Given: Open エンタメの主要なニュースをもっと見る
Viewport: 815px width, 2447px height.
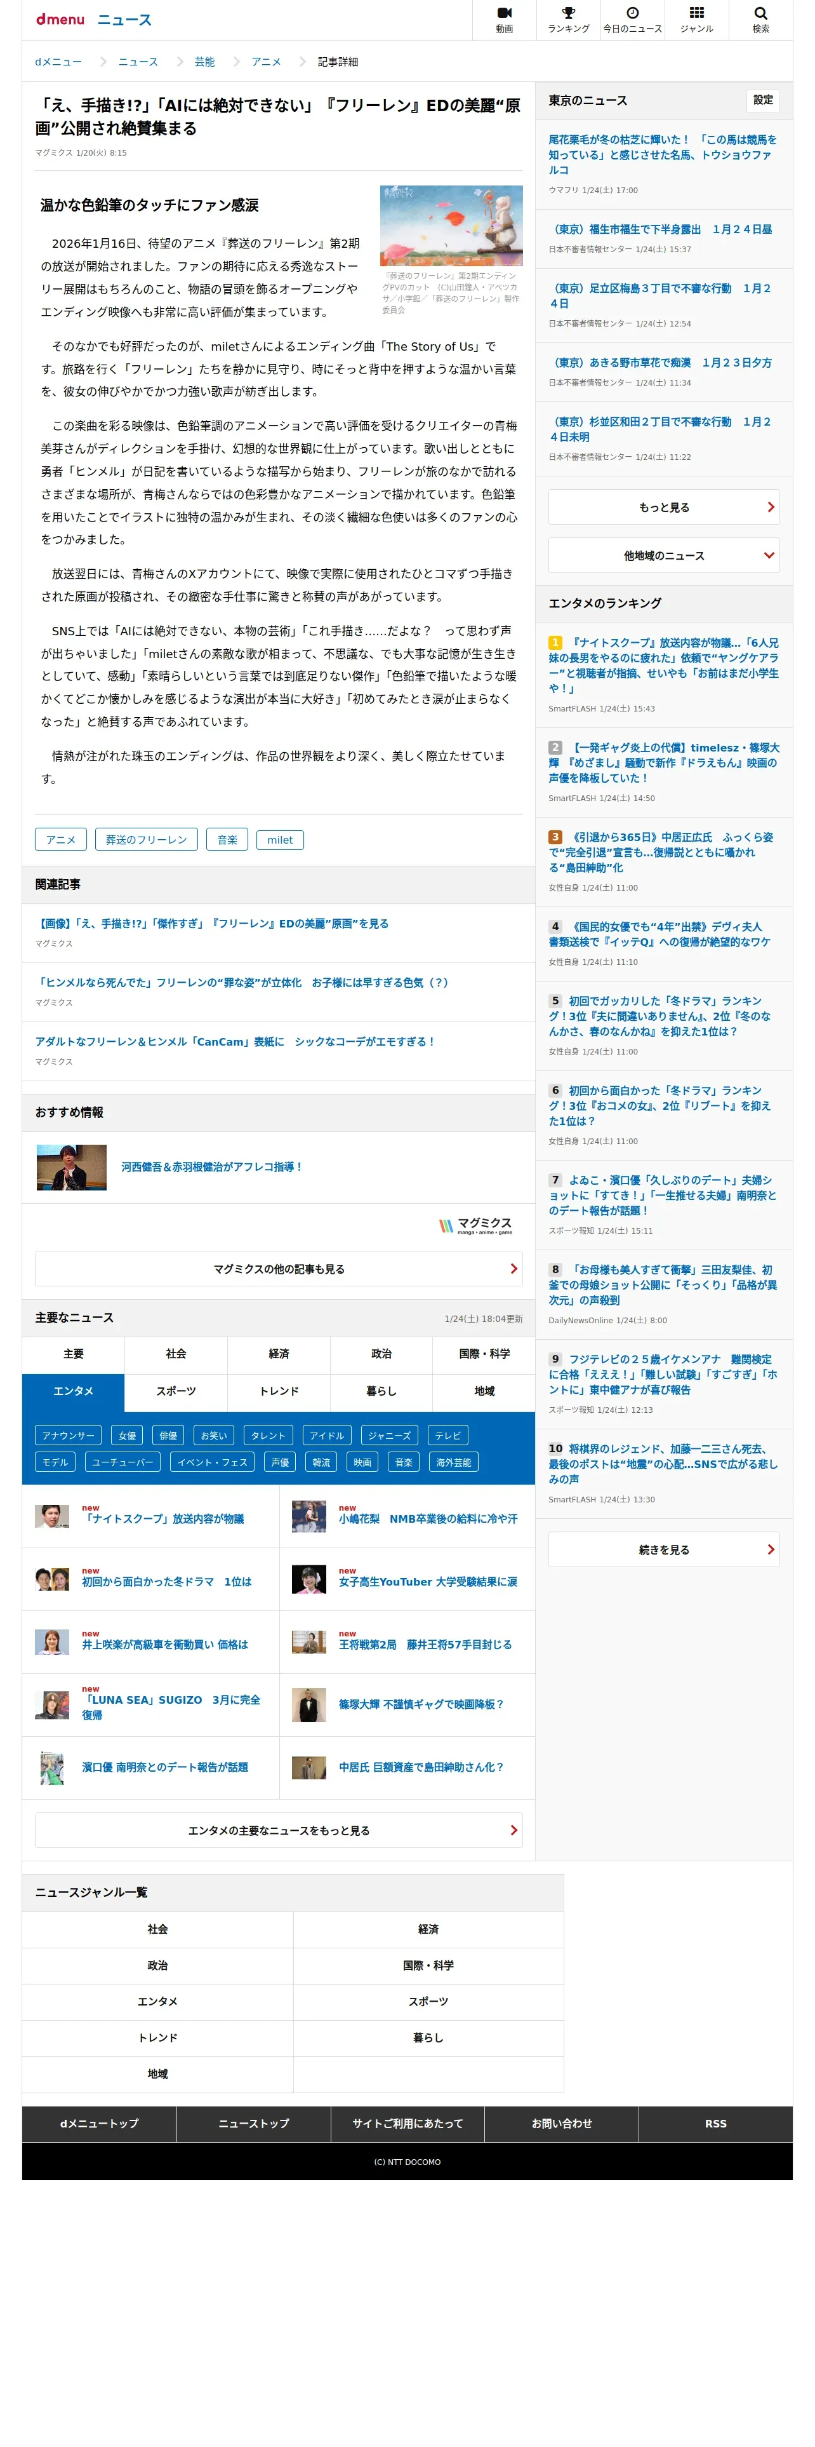Looking at the screenshot, I should [279, 1831].
